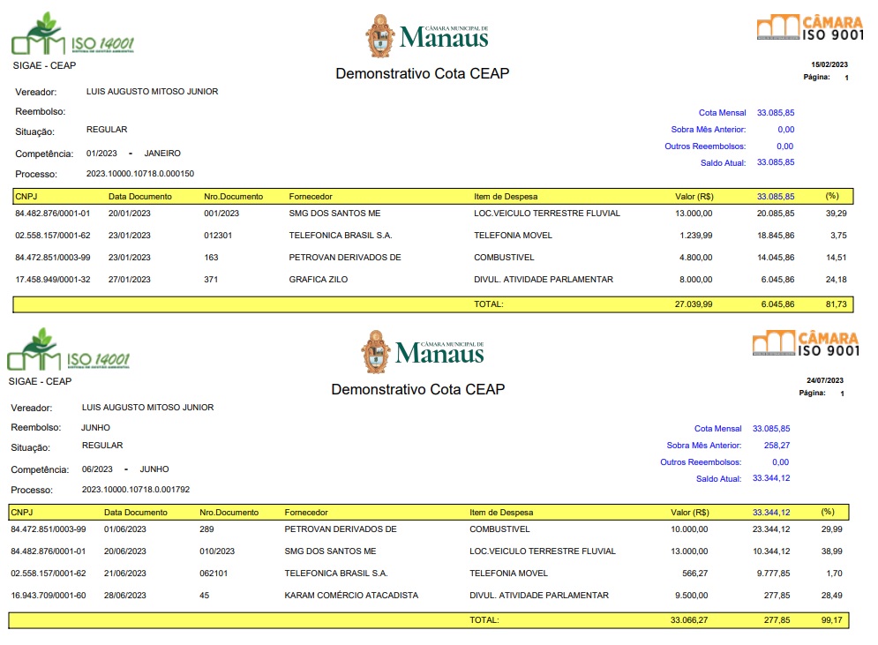Click the total percentage 81,73

coord(836,304)
